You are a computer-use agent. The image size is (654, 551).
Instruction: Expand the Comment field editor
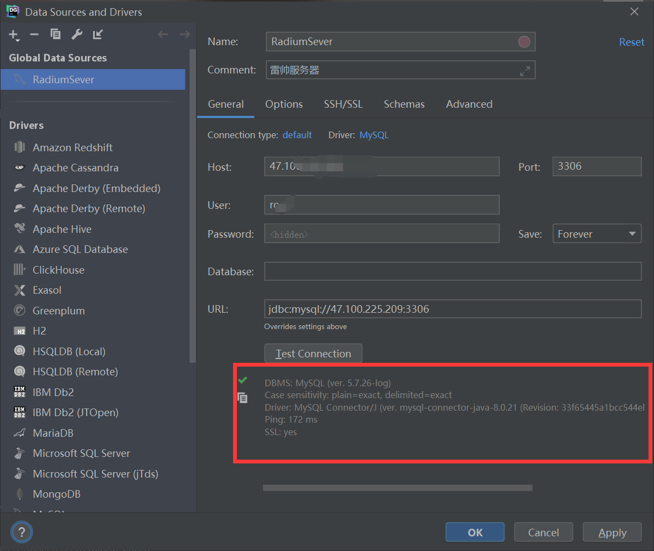[x=524, y=71]
